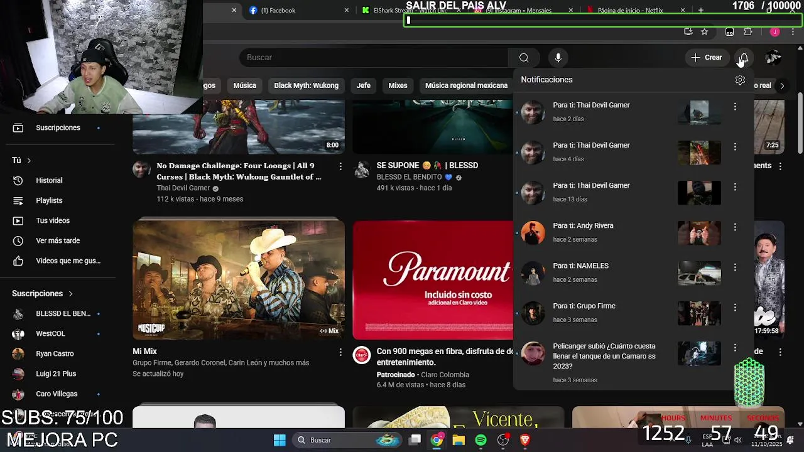Start voice search with the microphone
The image size is (804, 452).
[x=558, y=58]
